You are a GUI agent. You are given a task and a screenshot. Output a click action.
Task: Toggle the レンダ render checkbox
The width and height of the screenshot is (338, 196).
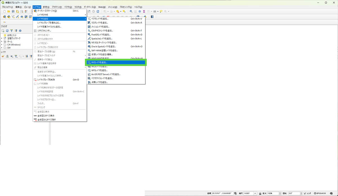coord(305,193)
